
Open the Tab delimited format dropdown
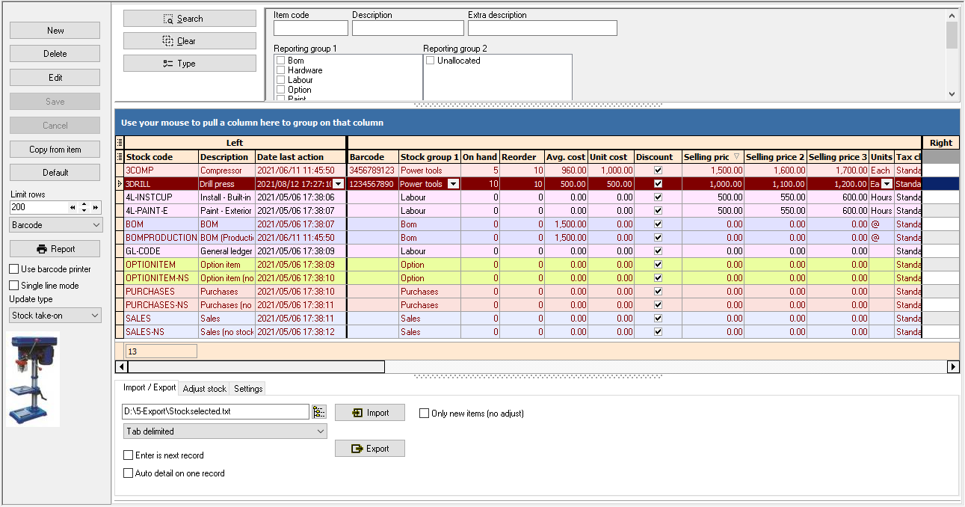tap(225, 431)
